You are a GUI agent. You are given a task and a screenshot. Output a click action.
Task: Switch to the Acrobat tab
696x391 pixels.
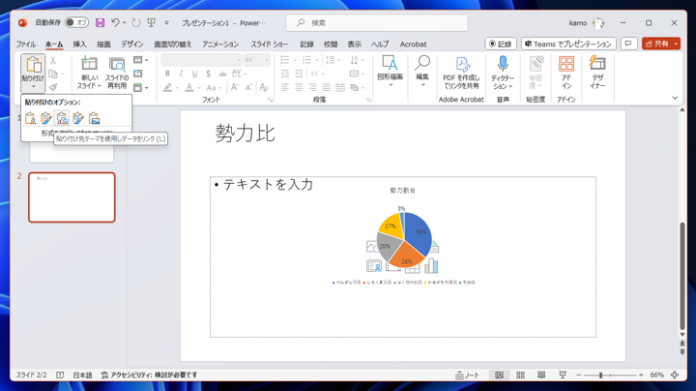tap(414, 44)
